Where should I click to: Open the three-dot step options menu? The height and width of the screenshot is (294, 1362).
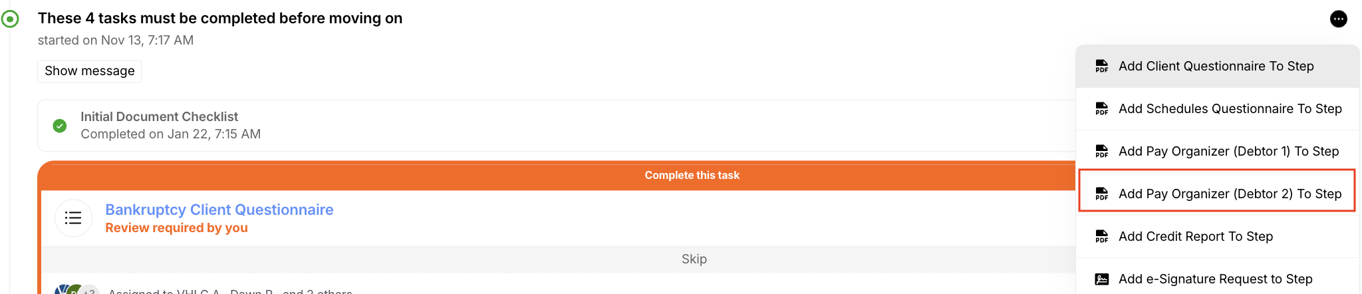(x=1338, y=19)
